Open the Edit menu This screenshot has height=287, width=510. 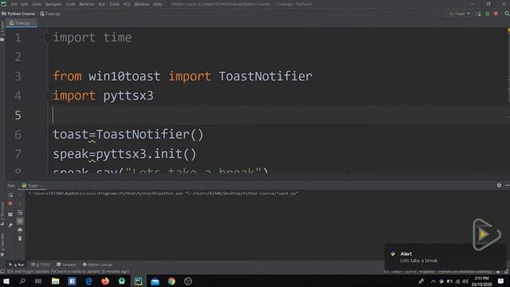pos(25,4)
